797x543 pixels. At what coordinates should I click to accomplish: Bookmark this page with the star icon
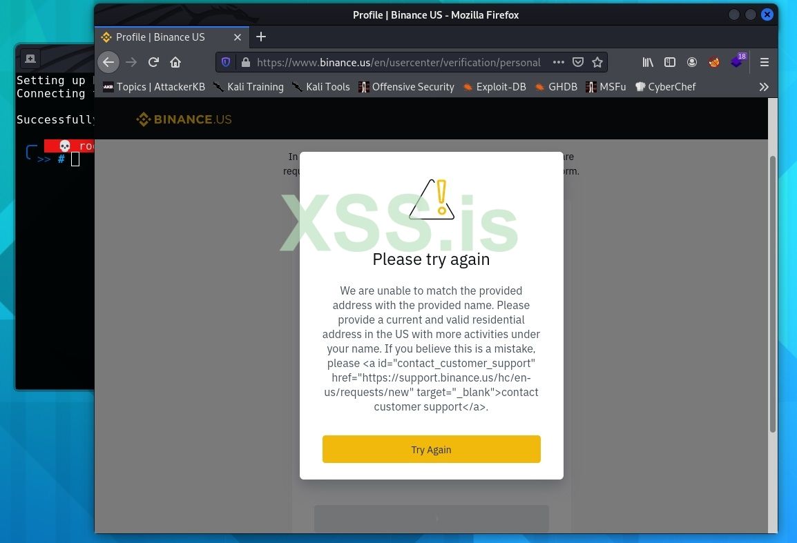point(597,62)
